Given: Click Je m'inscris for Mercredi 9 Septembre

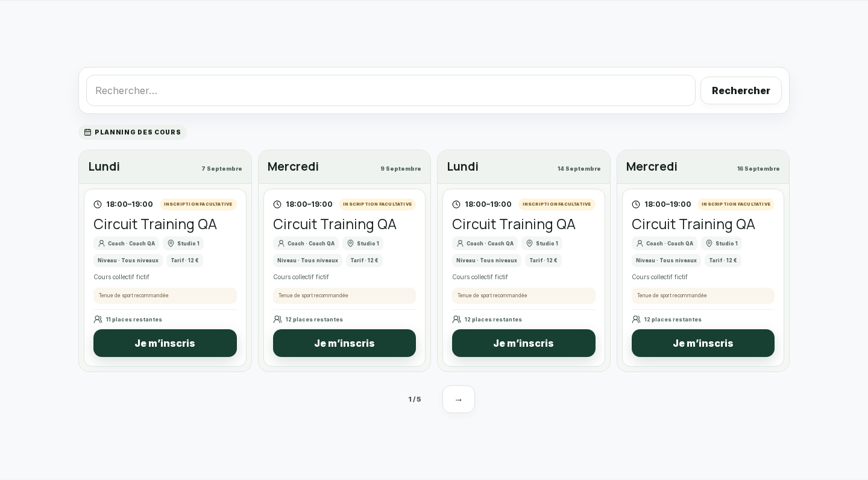Looking at the screenshot, I should pos(344,343).
